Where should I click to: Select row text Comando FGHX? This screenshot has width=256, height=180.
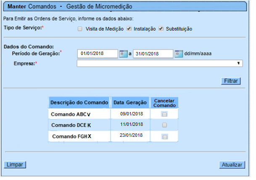coord(72,136)
